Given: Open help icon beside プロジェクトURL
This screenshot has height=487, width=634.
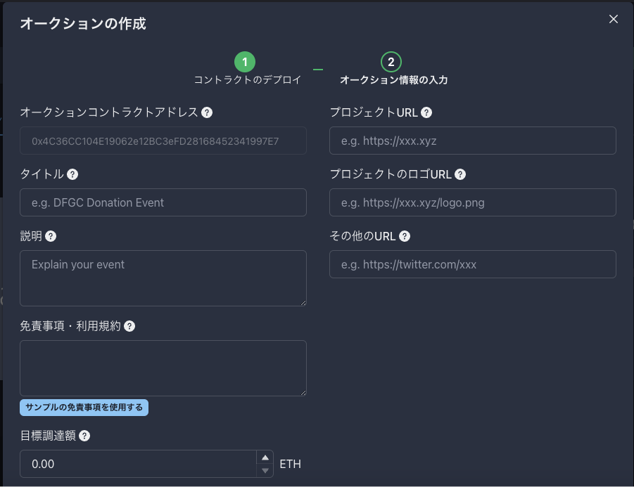Looking at the screenshot, I should pyautogui.click(x=426, y=112).
